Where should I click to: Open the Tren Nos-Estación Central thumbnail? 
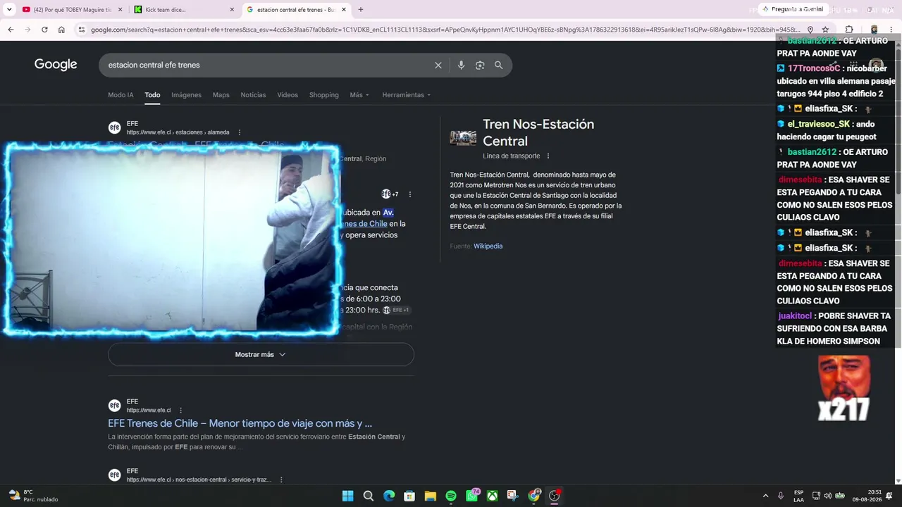463,137
